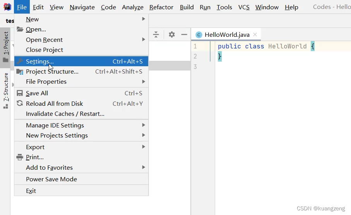
Task: Open Project panel gear options
Action: click(172, 34)
